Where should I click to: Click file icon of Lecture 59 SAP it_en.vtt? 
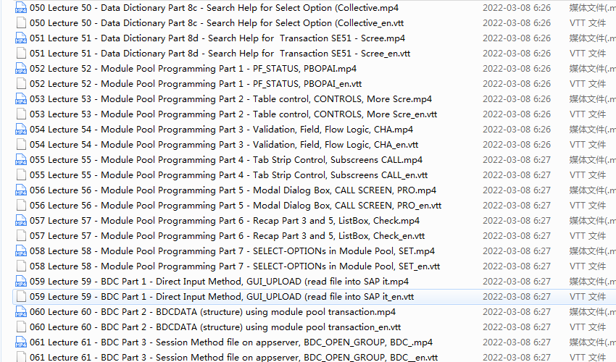point(21,297)
